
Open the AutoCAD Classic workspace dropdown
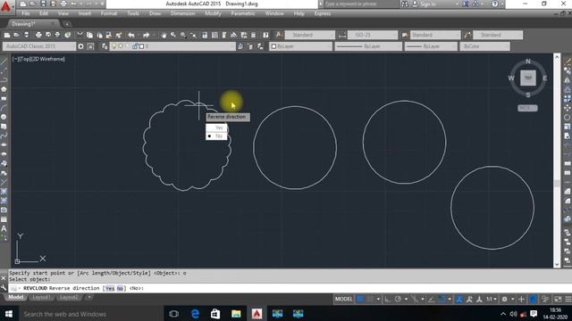click(x=38, y=46)
